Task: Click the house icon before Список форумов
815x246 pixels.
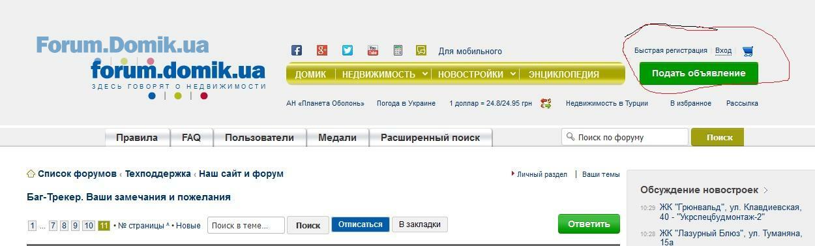Action: point(31,174)
